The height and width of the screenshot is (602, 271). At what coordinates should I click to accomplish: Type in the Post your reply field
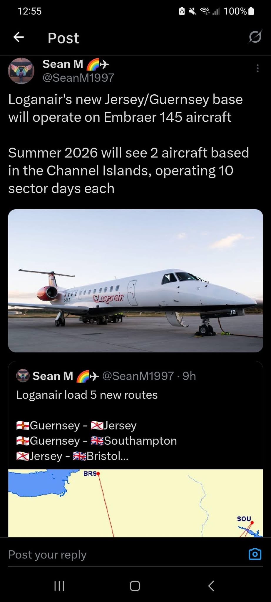(x=118, y=554)
